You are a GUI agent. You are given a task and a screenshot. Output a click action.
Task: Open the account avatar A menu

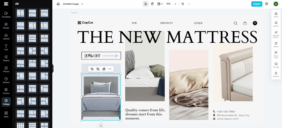pyautogui.click(x=276, y=4)
